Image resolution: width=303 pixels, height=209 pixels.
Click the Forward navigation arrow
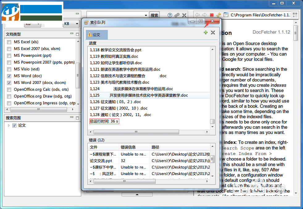click(x=204, y=15)
